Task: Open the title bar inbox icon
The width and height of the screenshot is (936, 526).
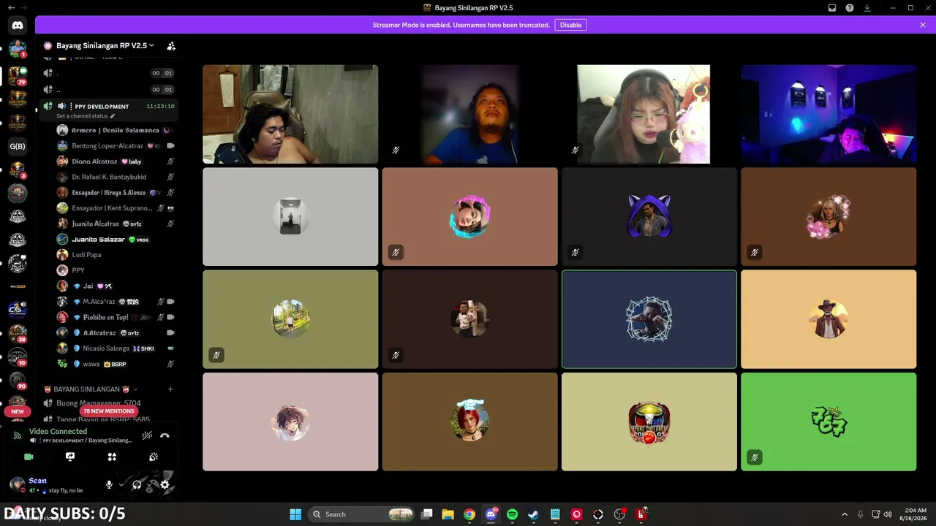Action: [x=832, y=8]
